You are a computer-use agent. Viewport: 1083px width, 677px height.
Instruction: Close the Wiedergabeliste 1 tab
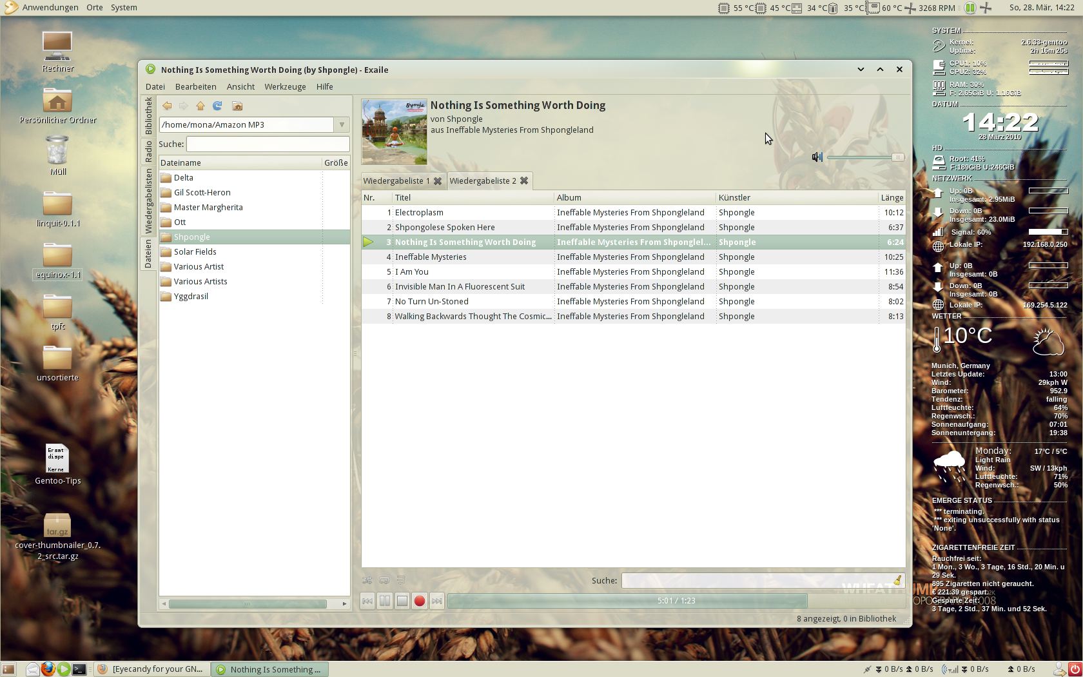click(x=438, y=181)
